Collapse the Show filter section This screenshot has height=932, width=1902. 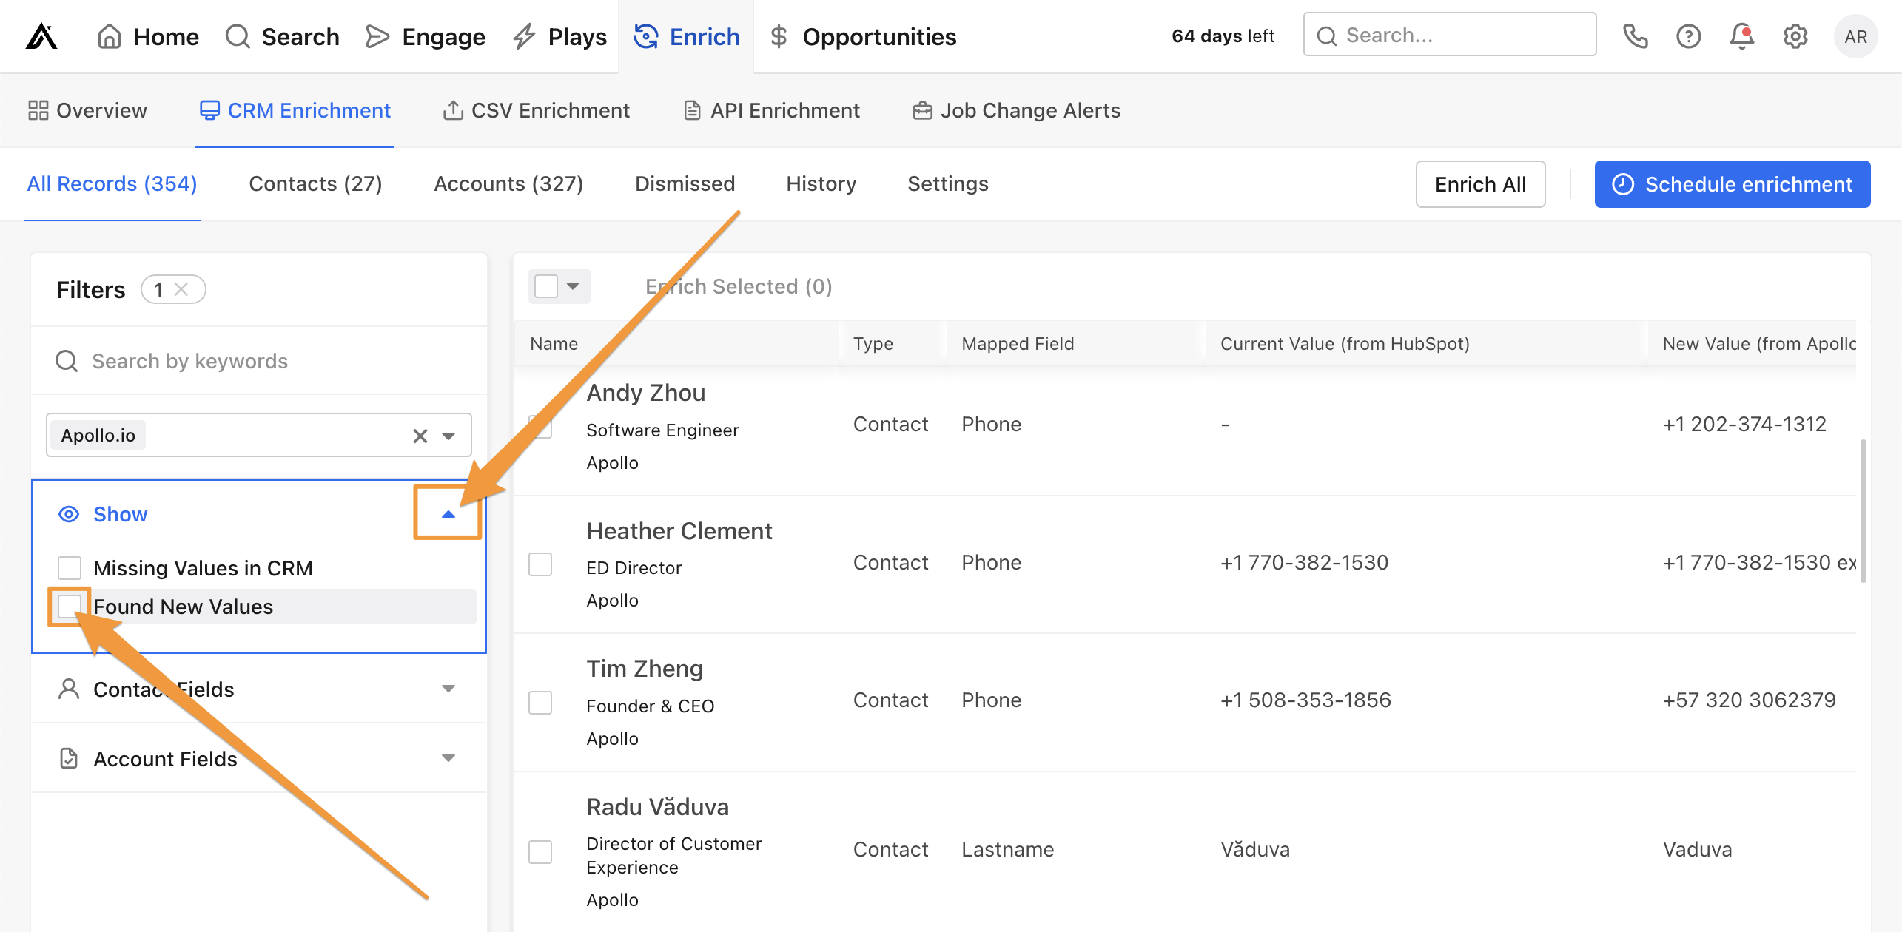coord(447,513)
